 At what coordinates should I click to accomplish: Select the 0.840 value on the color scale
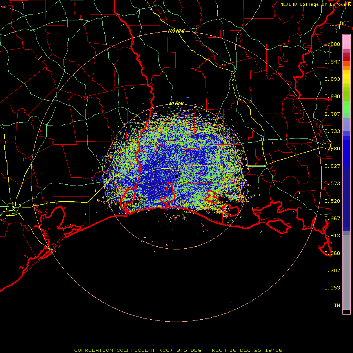(x=332, y=96)
